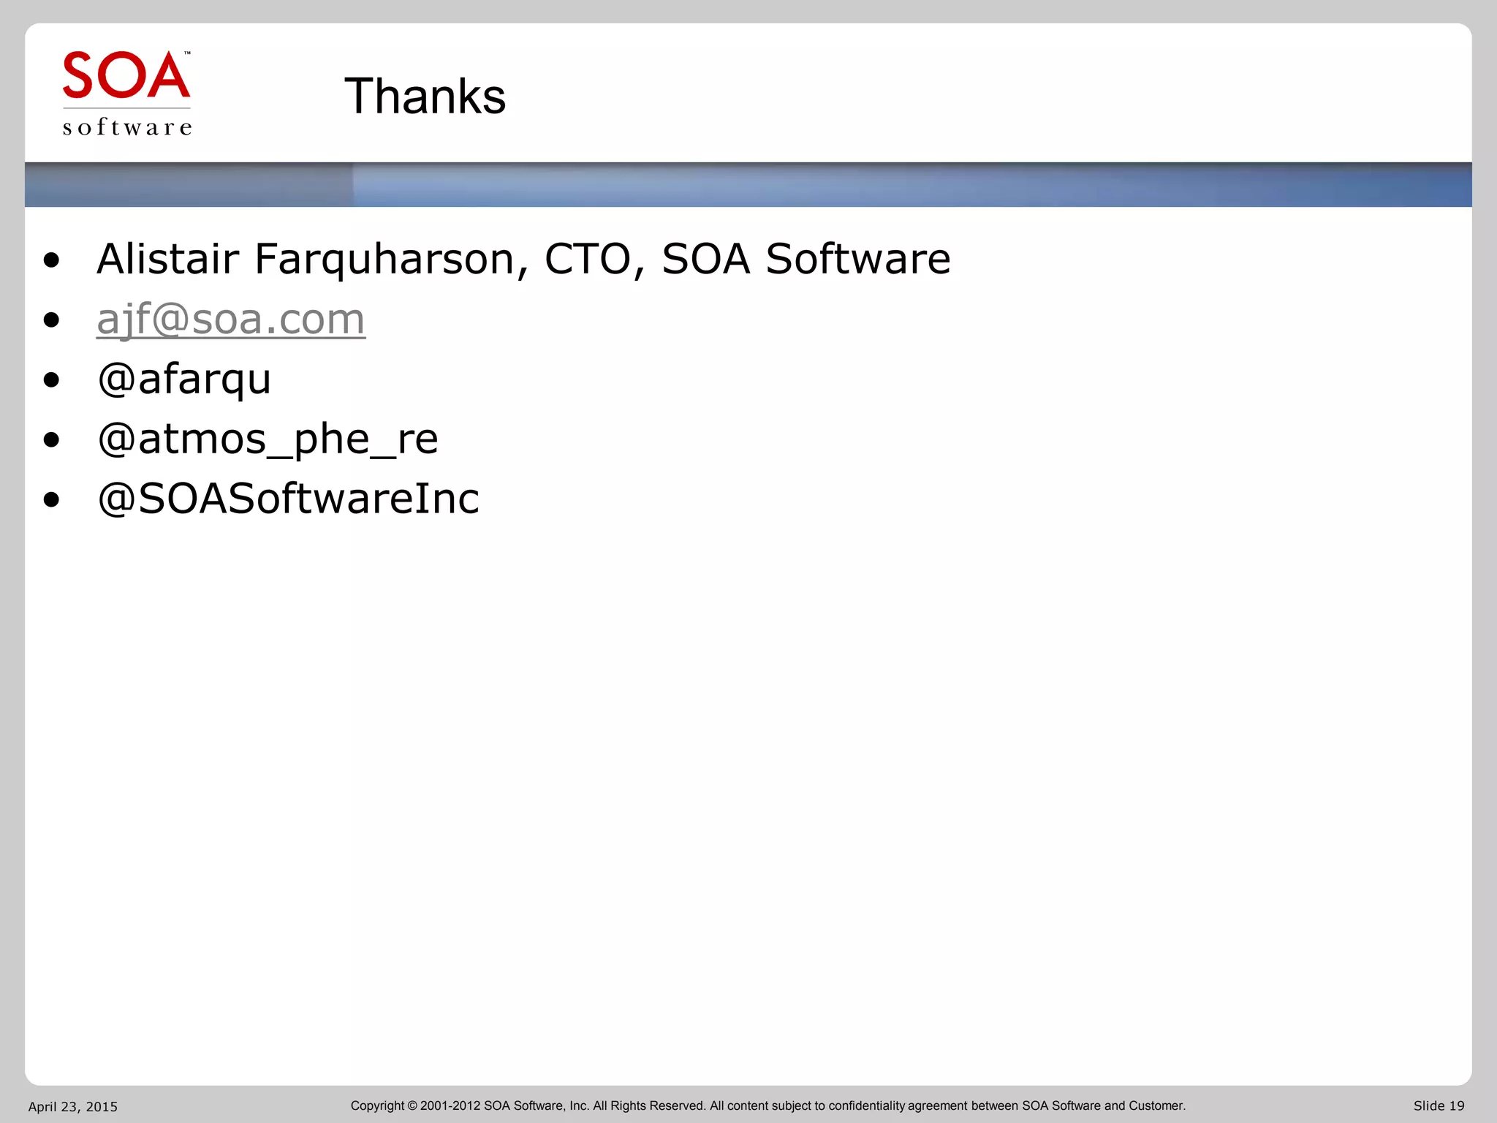Click the empty white slide body area
This screenshot has height=1123, width=1497.
pos(748,768)
